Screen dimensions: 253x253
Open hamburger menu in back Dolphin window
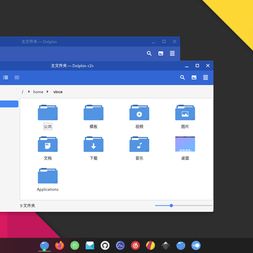click(x=172, y=53)
